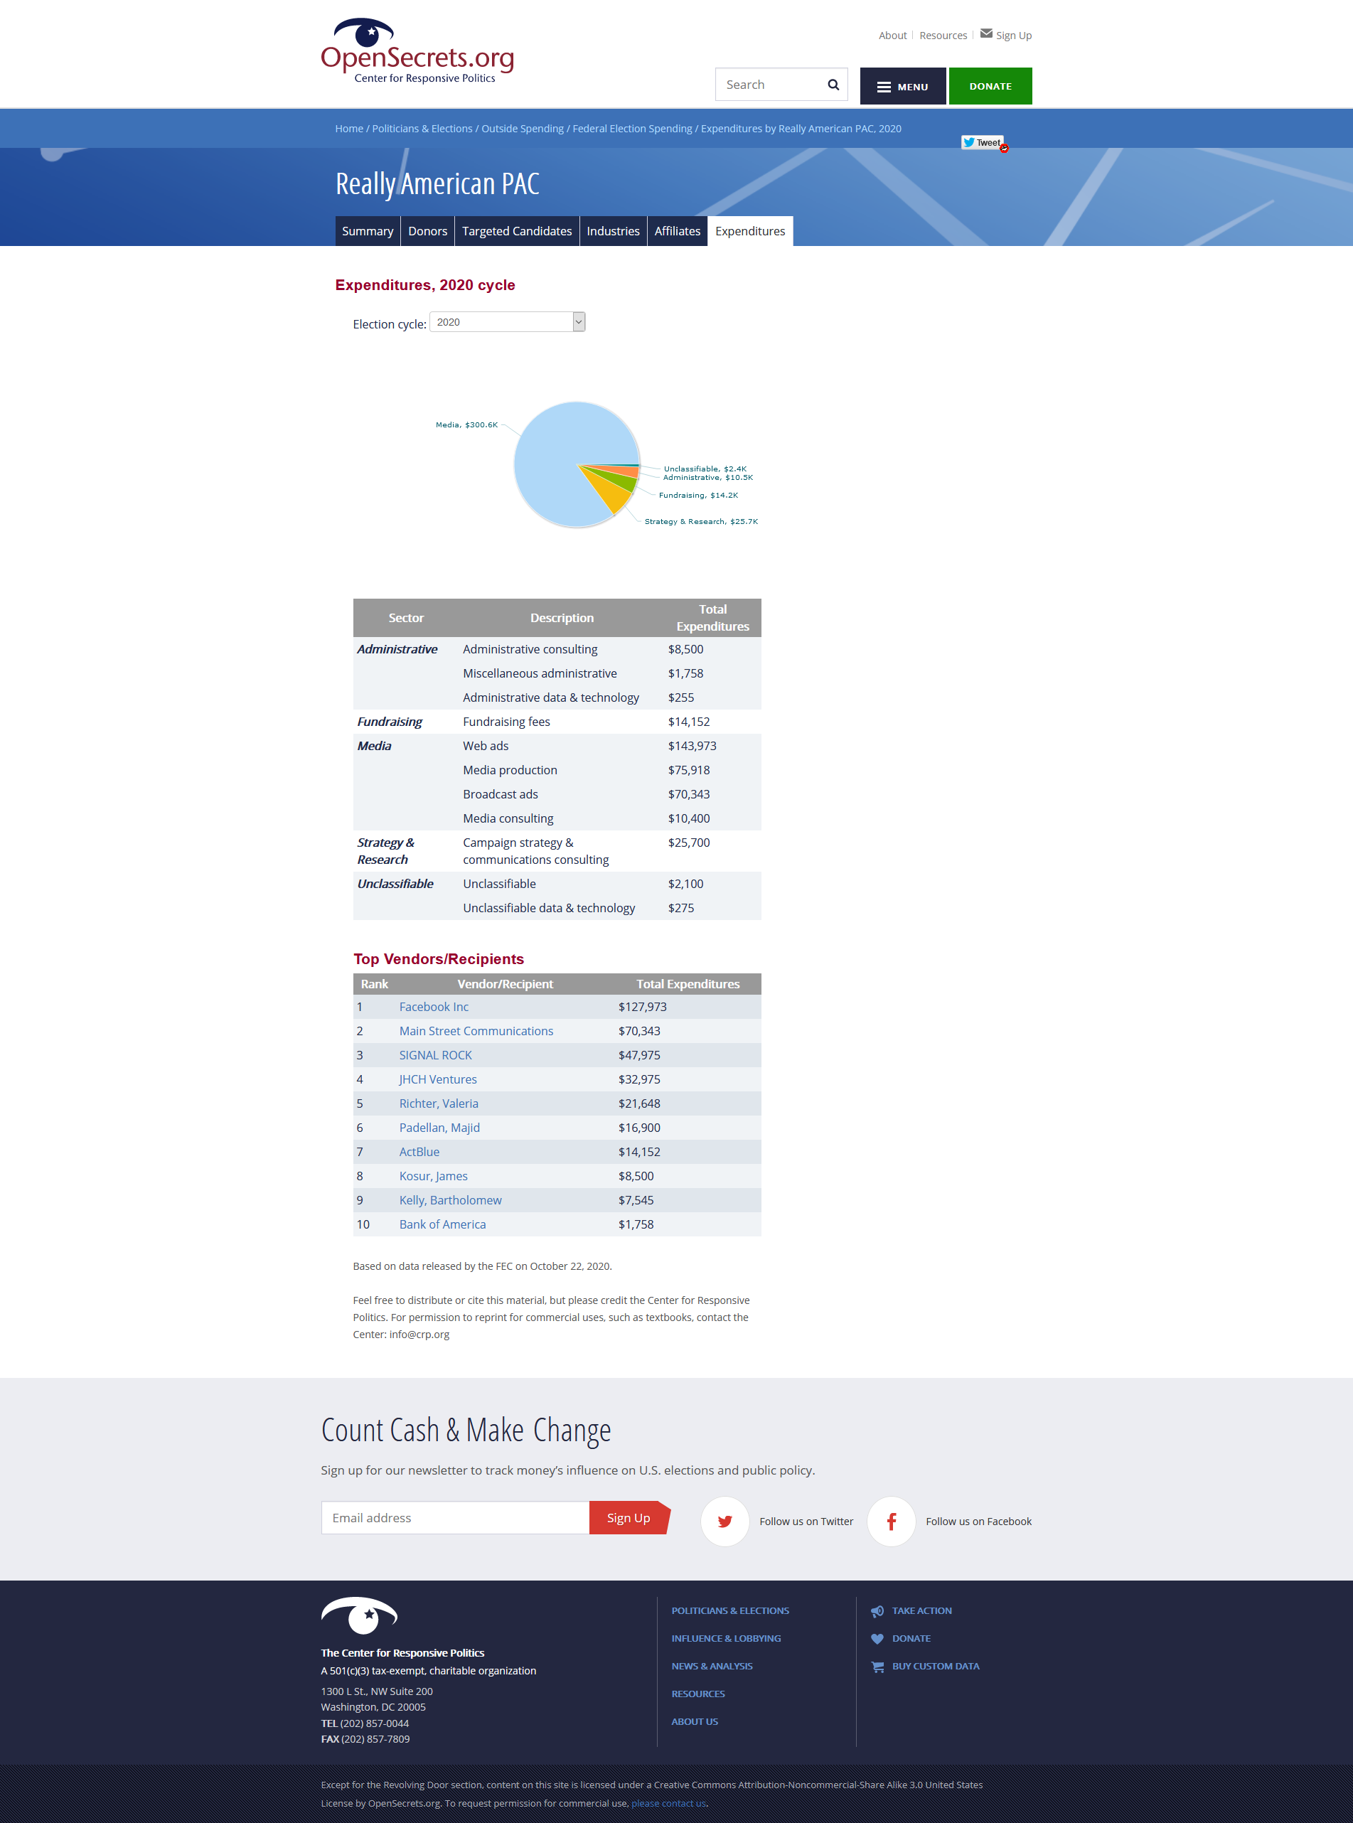Click the Facebook Inc $127,973 amount

pyautogui.click(x=642, y=1007)
